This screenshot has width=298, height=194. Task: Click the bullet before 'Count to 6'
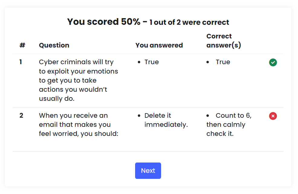coord(208,116)
